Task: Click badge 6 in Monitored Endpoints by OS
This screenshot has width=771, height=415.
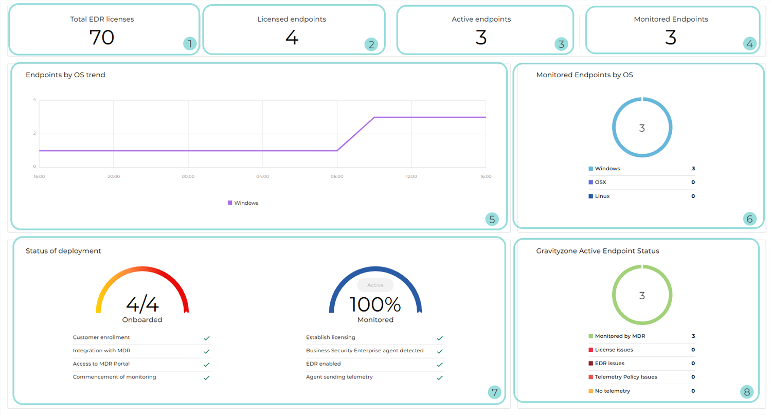Action: 749,220
